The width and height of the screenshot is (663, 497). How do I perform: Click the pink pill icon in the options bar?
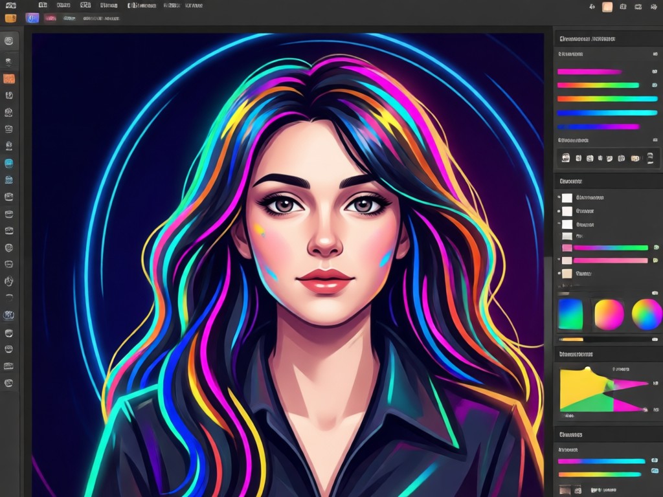coord(51,18)
